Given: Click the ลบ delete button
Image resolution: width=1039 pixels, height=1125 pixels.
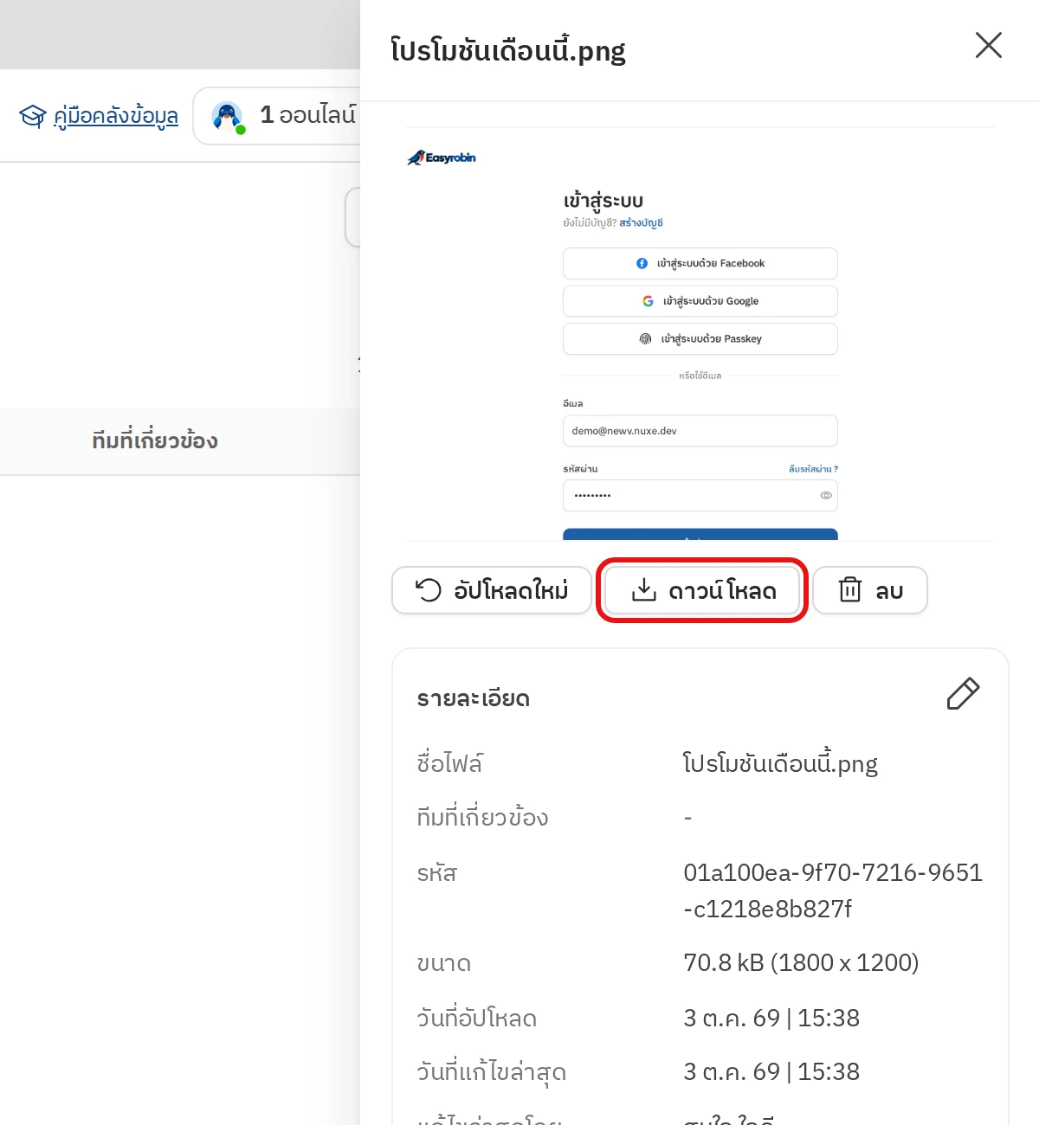Looking at the screenshot, I should coord(870,590).
